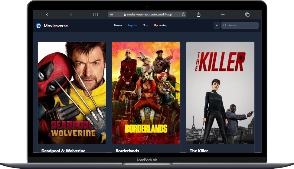Viewport: 294px width, 169px height.
Task: Open The Killer movie poster
Action: point(220,93)
